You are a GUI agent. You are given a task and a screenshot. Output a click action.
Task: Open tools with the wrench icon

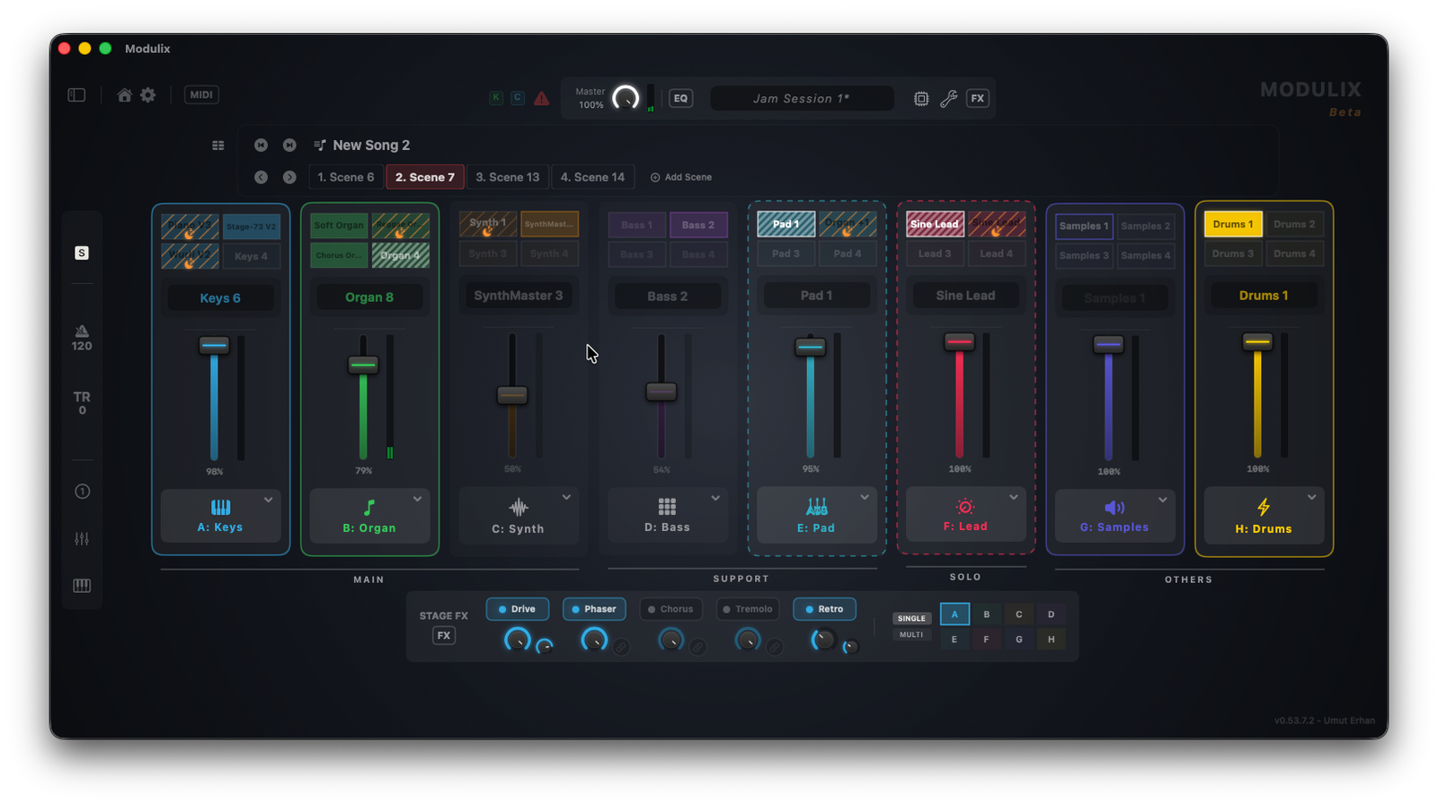coord(949,99)
